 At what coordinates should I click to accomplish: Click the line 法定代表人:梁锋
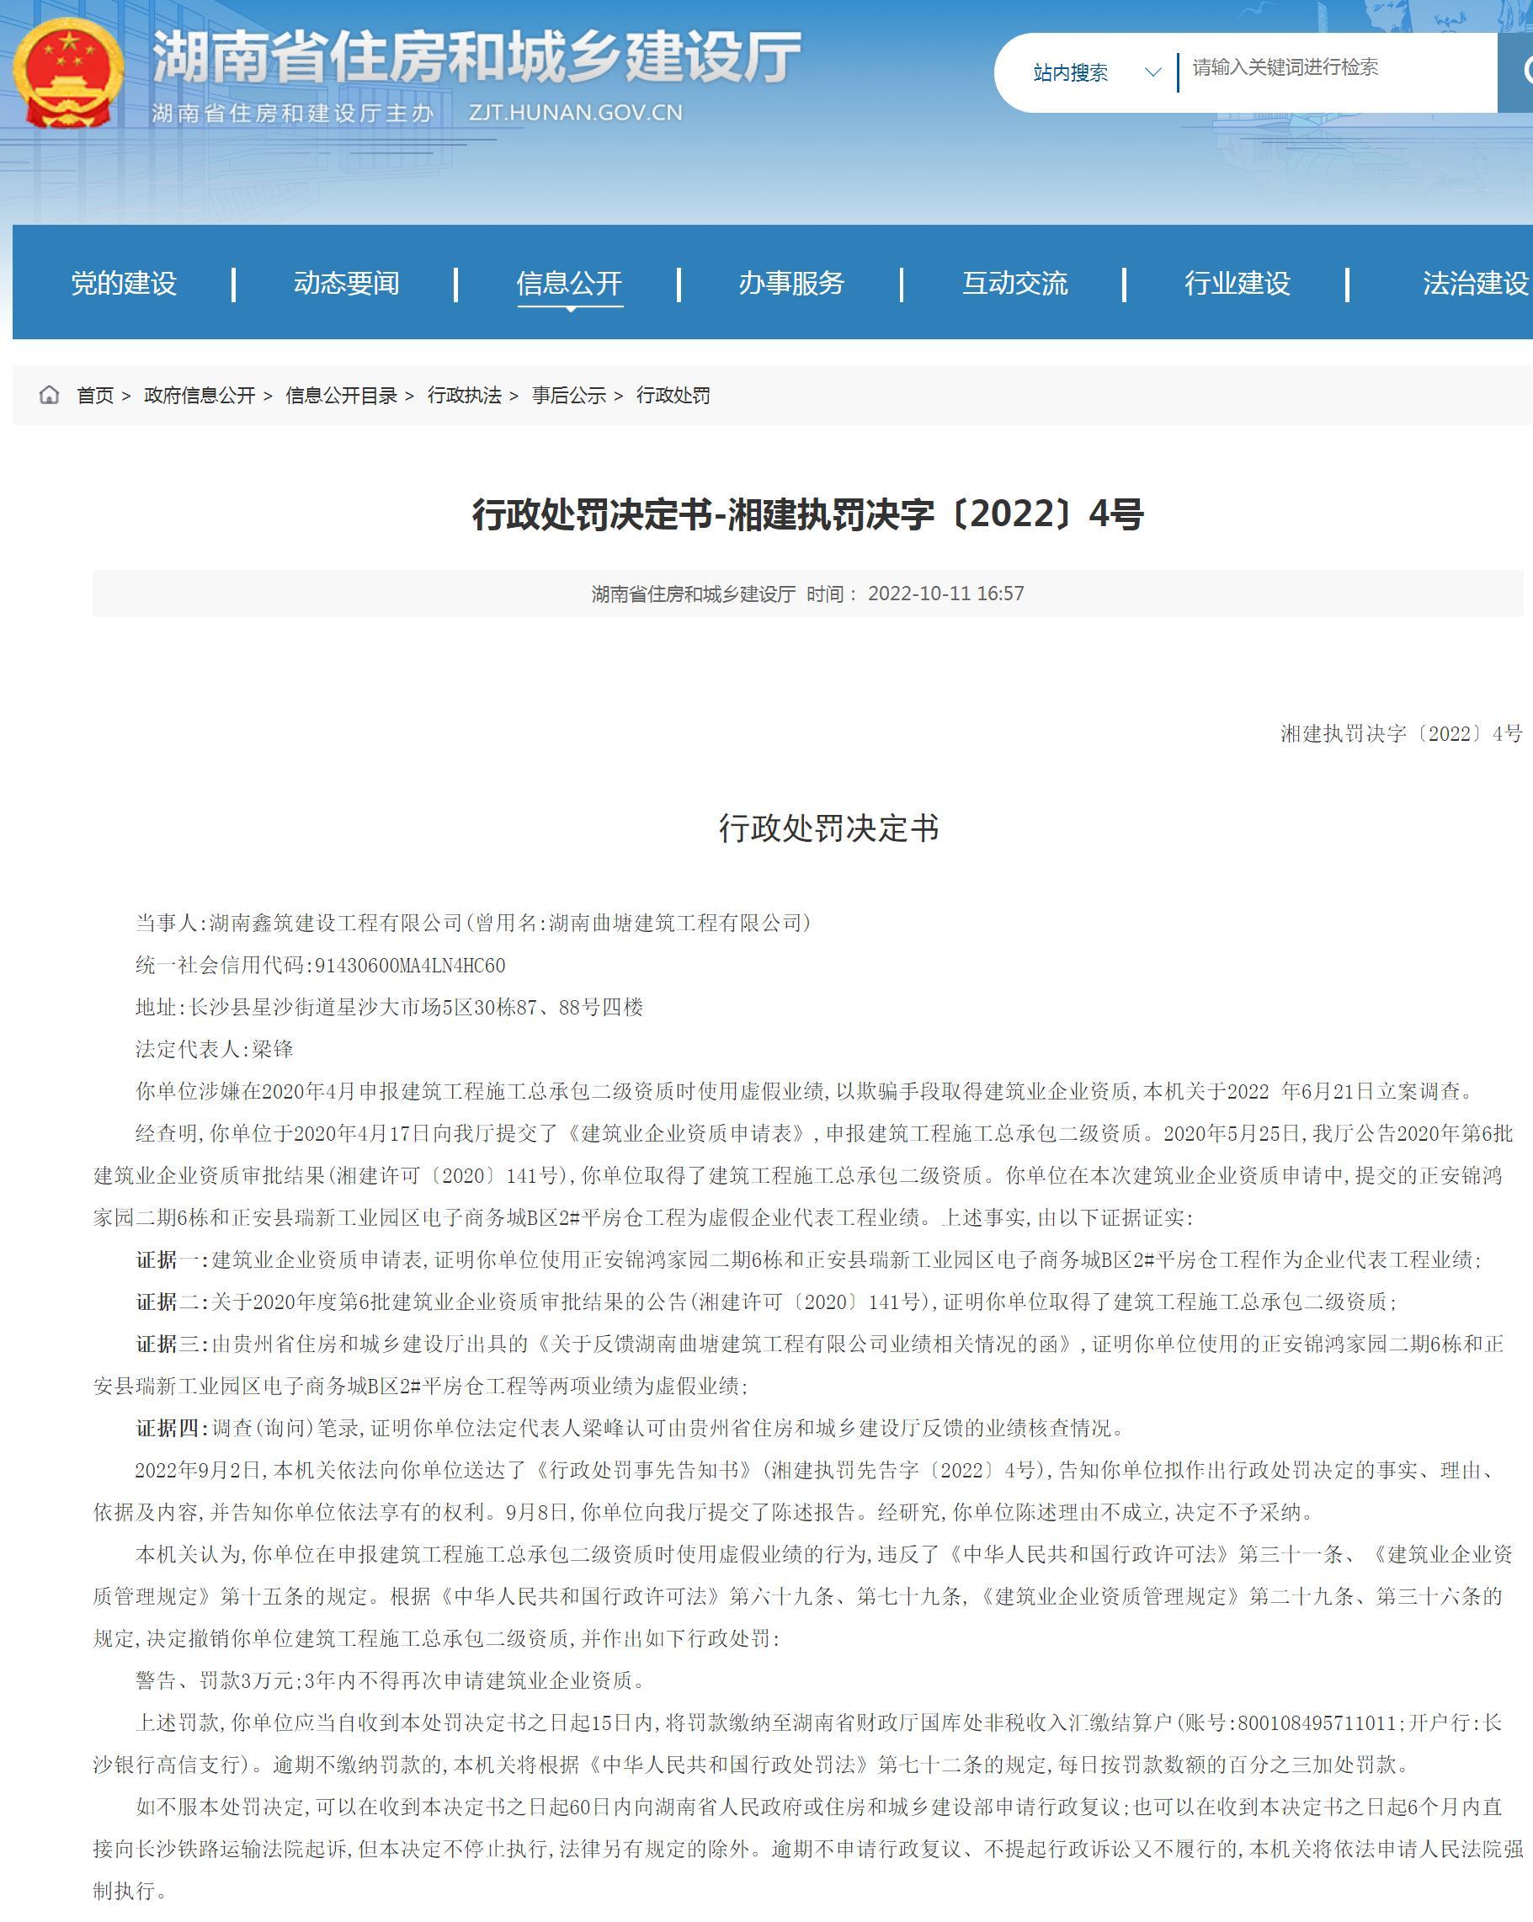pos(214,1049)
